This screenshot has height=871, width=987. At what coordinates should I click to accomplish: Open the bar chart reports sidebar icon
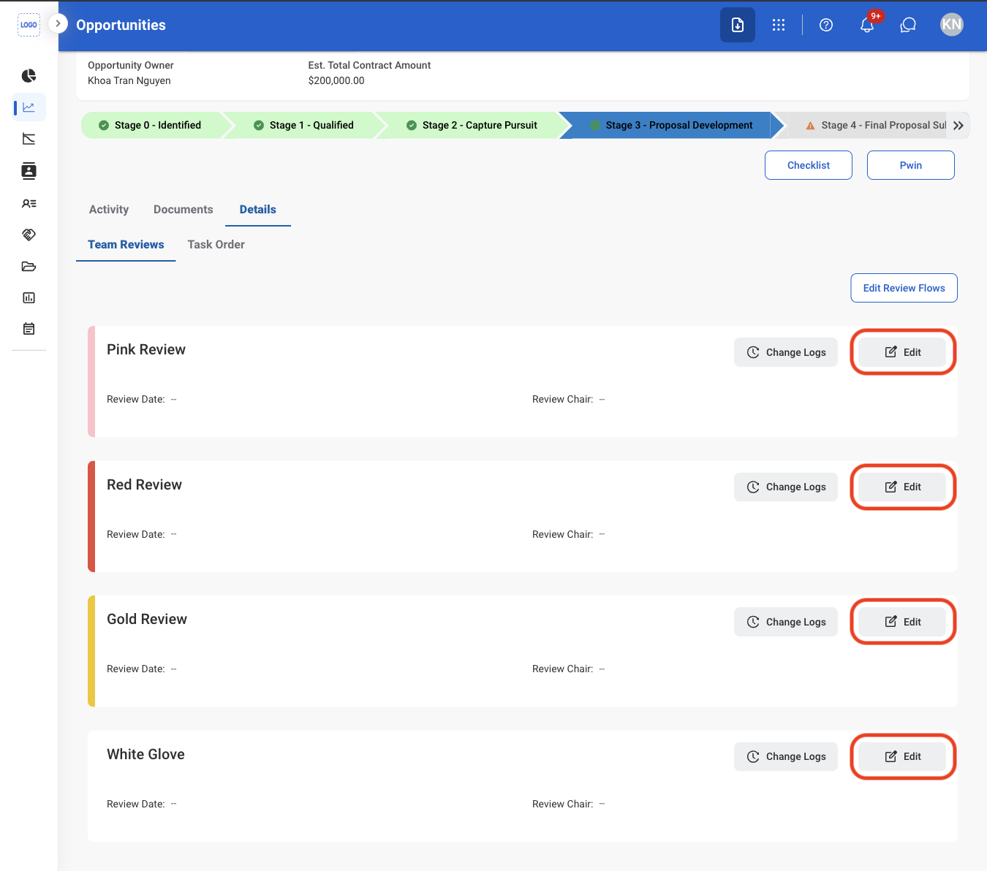(29, 297)
